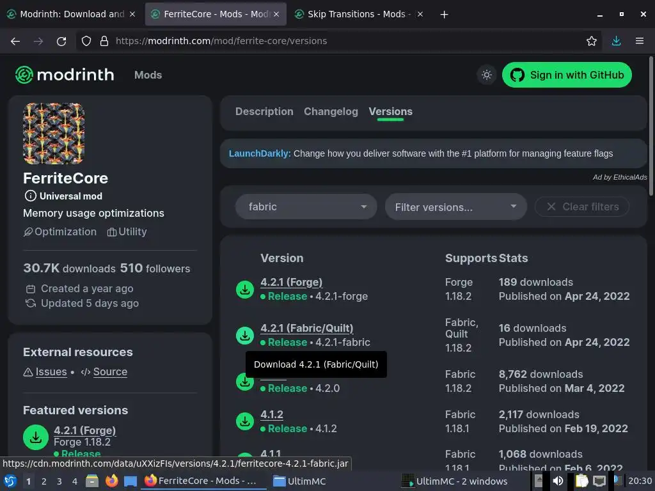Click the page vertical scrollbar

coord(651,125)
